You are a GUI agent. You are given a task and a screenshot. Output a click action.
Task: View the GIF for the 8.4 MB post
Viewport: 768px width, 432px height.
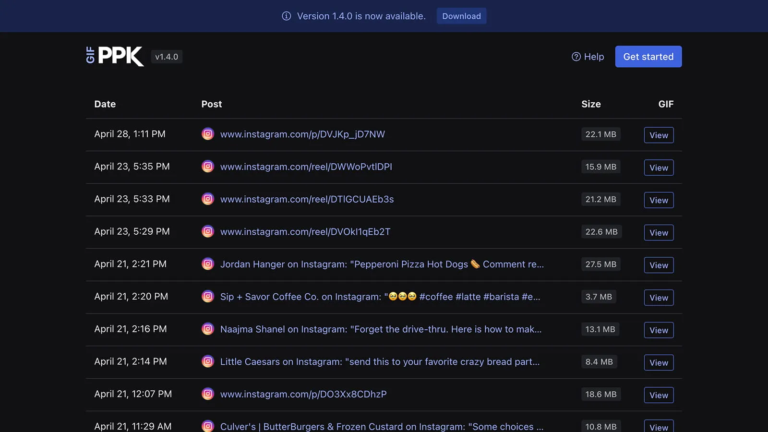tap(659, 363)
